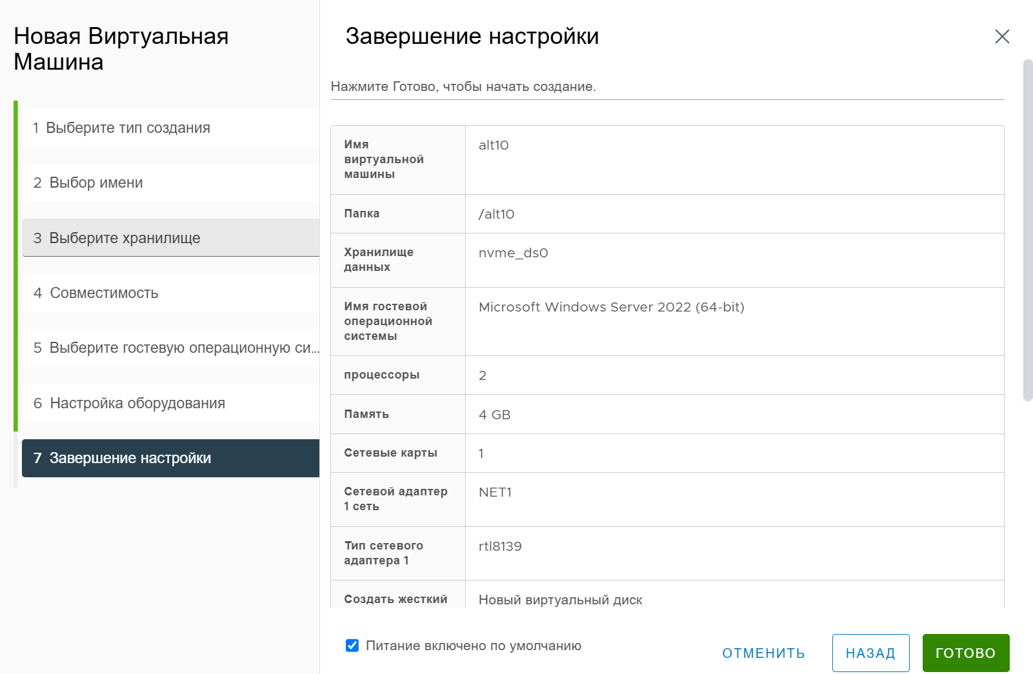Go to step 1 Выберите тип создания
This screenshot has width=1033, height=674.
(171, 128)
